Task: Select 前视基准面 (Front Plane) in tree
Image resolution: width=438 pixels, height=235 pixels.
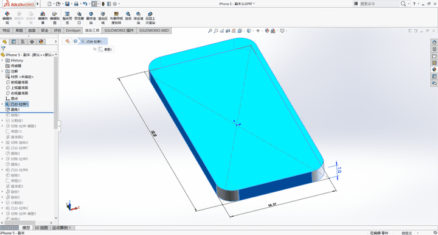Action: pyautogui.click(x=17, y=82)
